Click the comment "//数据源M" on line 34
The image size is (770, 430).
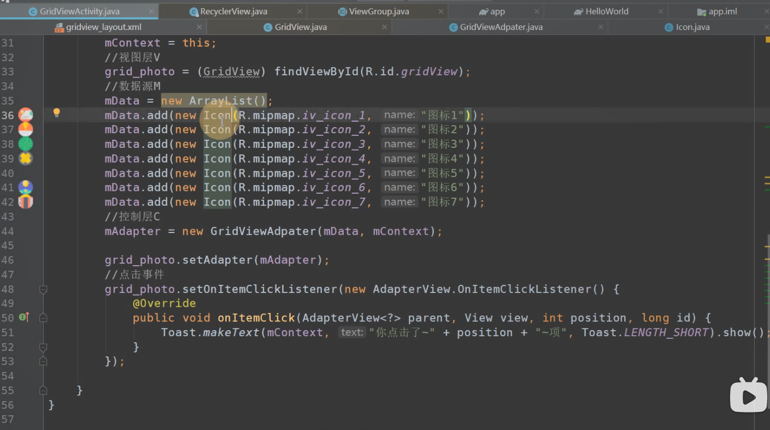coord(133,86)
